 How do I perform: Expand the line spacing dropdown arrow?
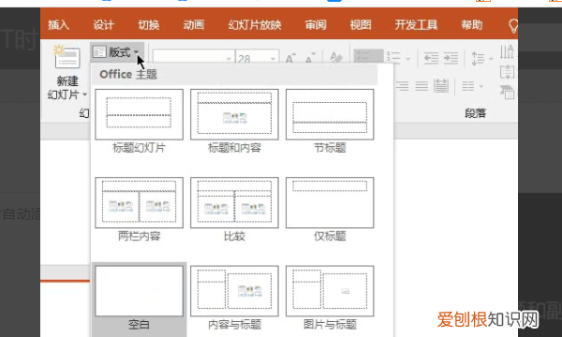click(x=491, y=59)
